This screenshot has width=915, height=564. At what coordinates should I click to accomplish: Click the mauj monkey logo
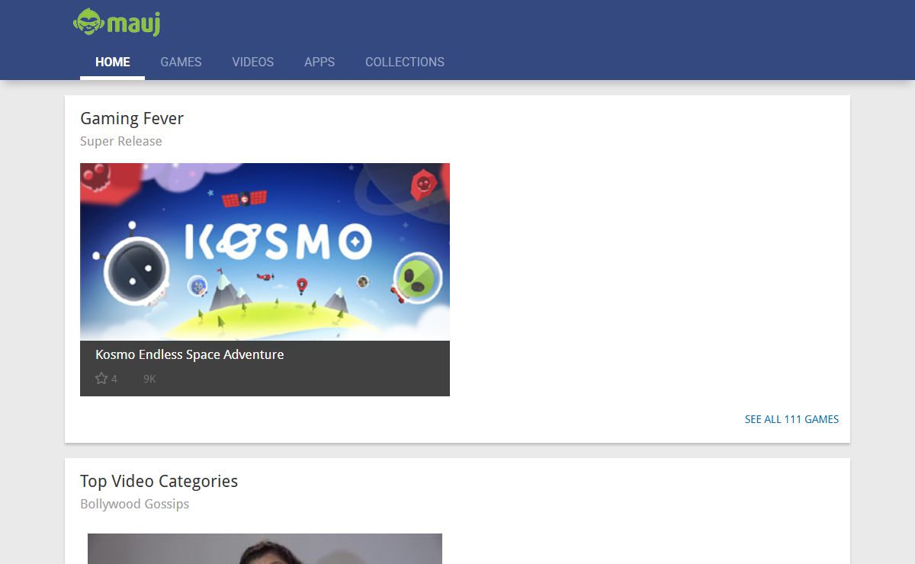117,22
